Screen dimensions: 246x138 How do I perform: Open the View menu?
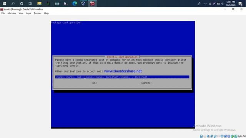tap(21, 13)
